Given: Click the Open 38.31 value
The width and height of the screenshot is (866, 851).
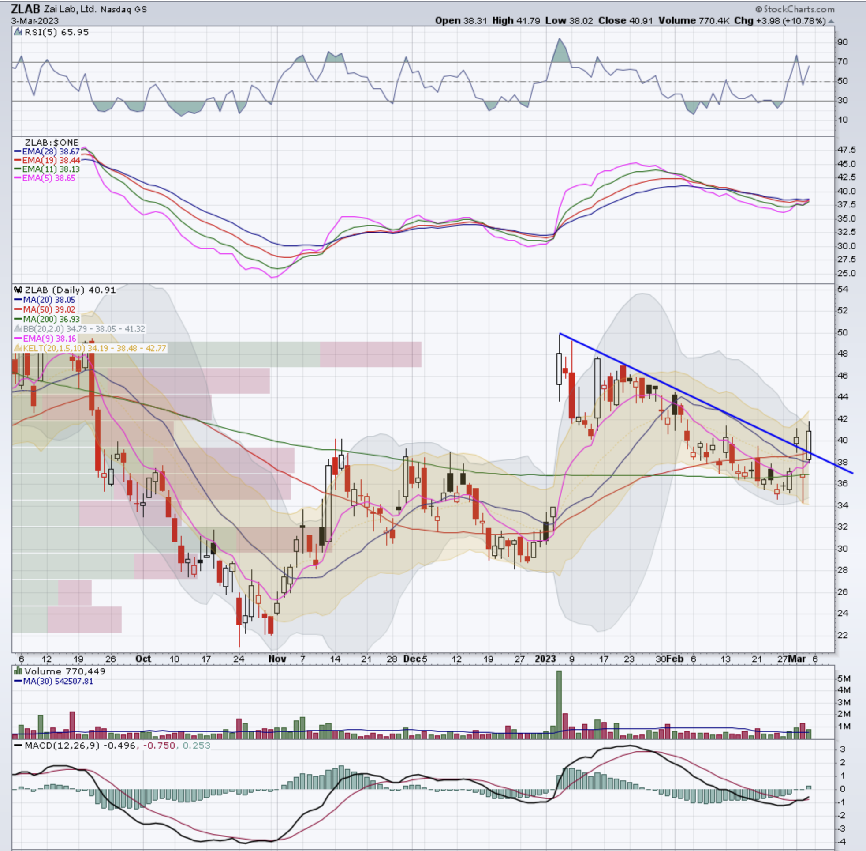Looking at the screenshot, I should [461, 21].
